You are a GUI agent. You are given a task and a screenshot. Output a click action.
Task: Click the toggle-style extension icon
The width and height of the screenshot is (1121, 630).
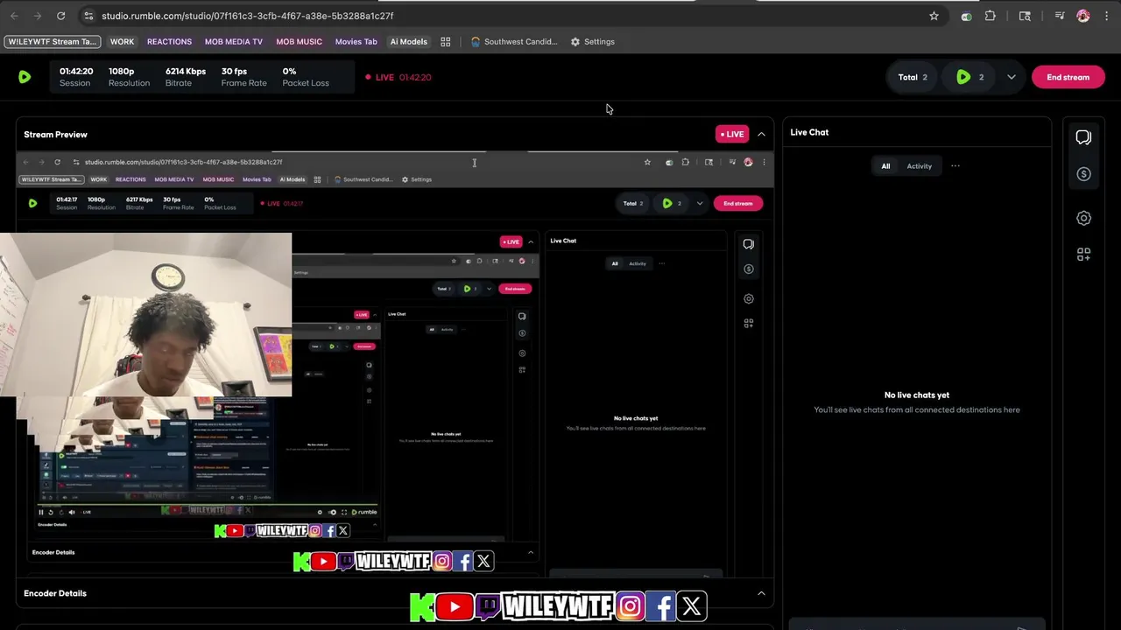966,16
